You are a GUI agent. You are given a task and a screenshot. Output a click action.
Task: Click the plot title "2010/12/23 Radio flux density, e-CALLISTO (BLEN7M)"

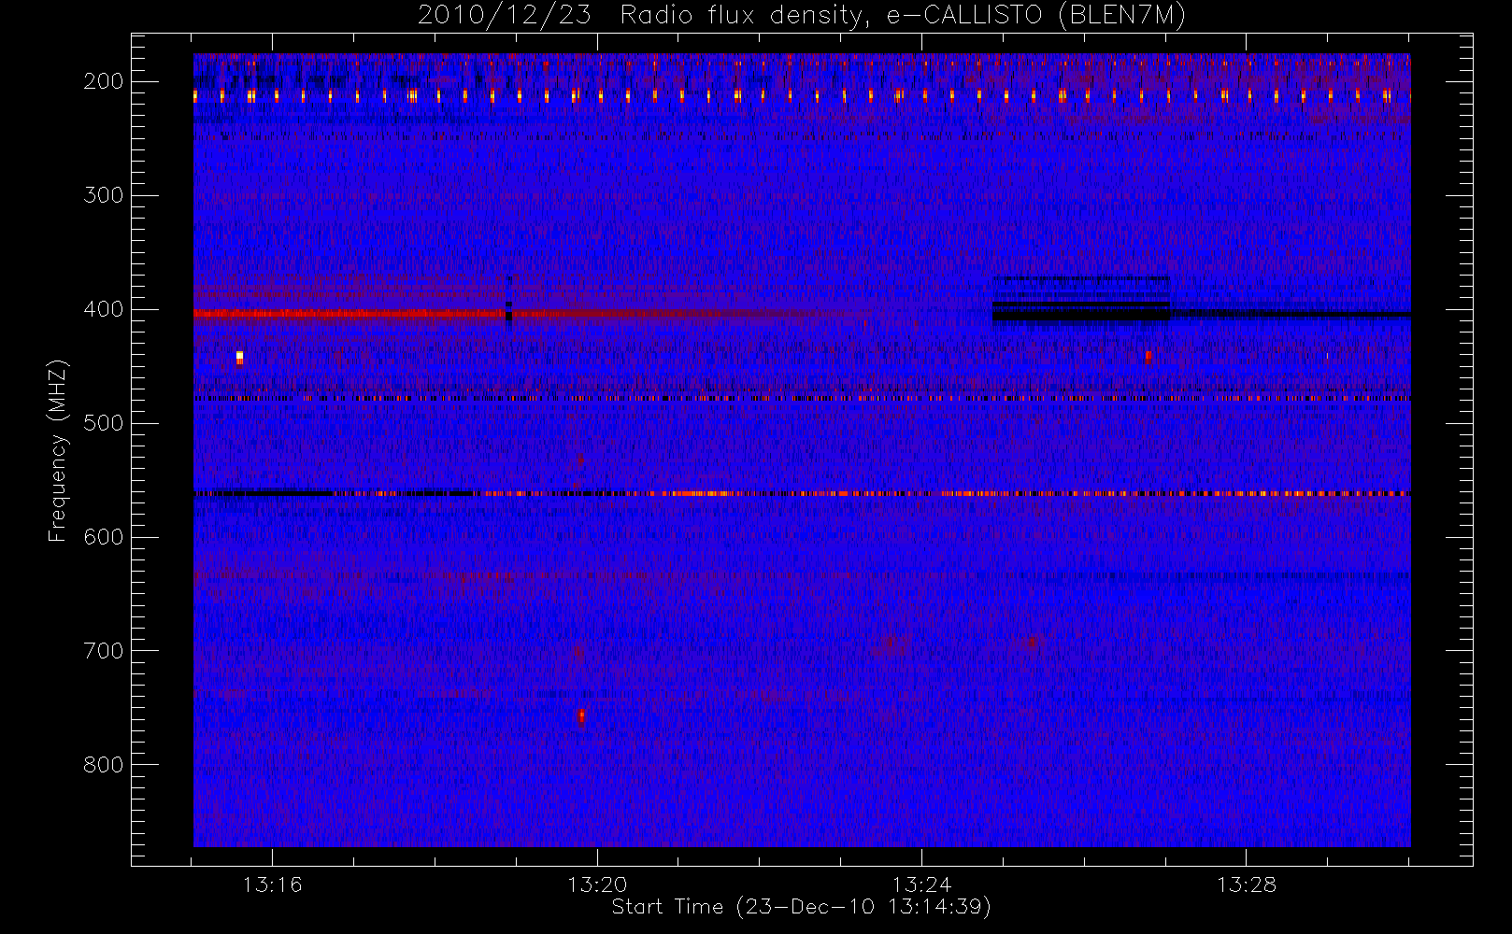tap(801, 16)
